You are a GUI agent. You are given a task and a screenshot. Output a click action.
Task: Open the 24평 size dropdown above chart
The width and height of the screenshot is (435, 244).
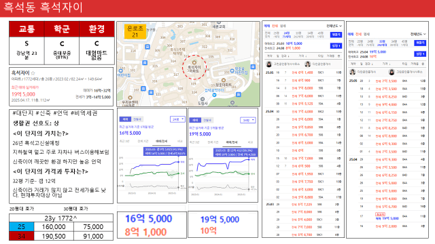click(x=177, y=119)
